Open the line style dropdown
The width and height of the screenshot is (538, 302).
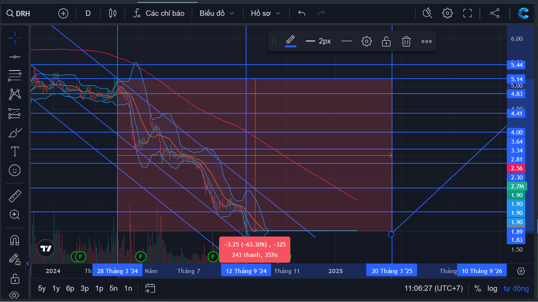coord(347,41)
